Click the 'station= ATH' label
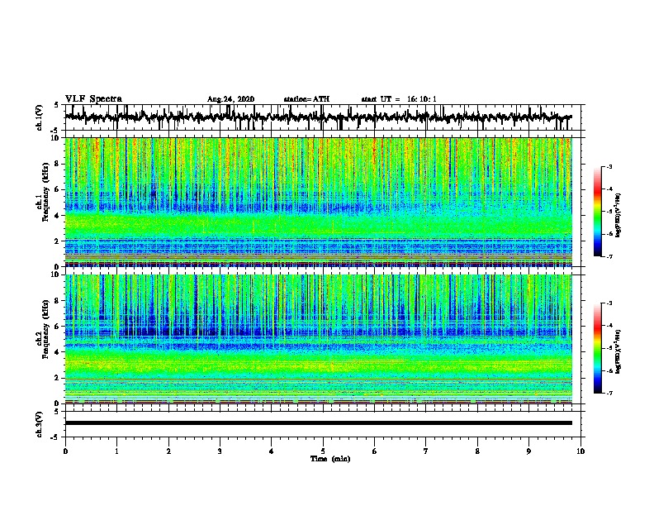 pyautogui.click(x=306, y=99)
